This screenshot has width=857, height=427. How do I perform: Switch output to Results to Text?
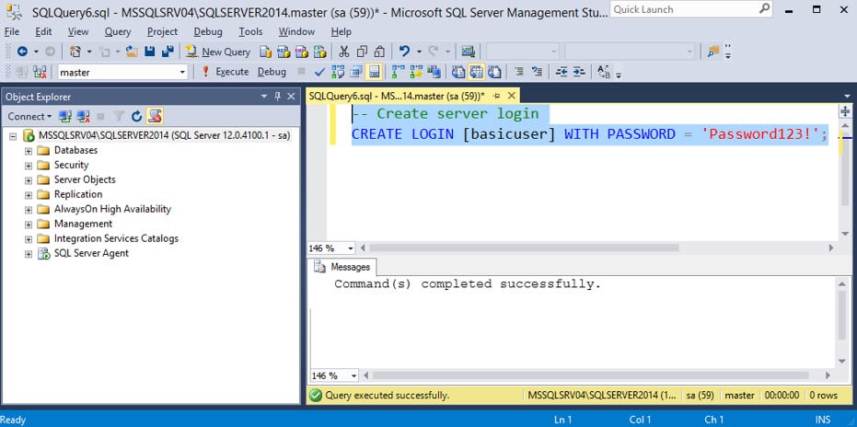pos(458,72)
